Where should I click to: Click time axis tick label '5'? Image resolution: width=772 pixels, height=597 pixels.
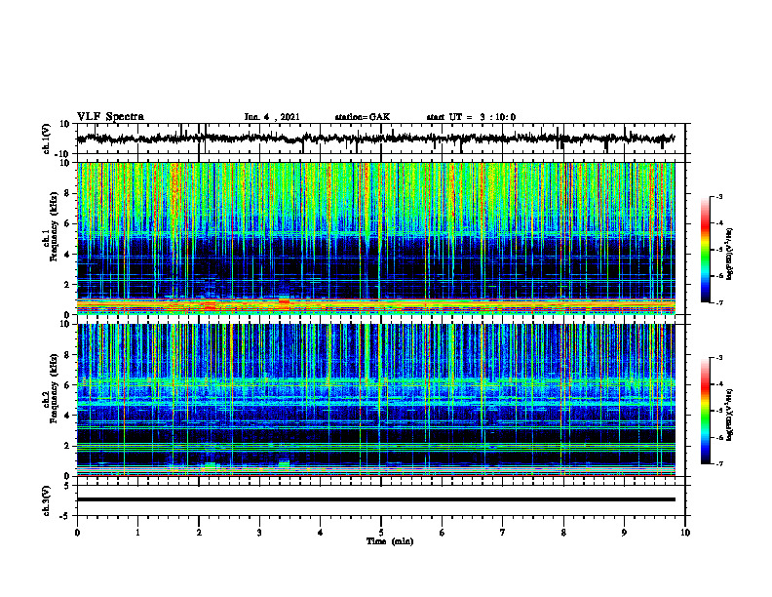pos(381,533)
